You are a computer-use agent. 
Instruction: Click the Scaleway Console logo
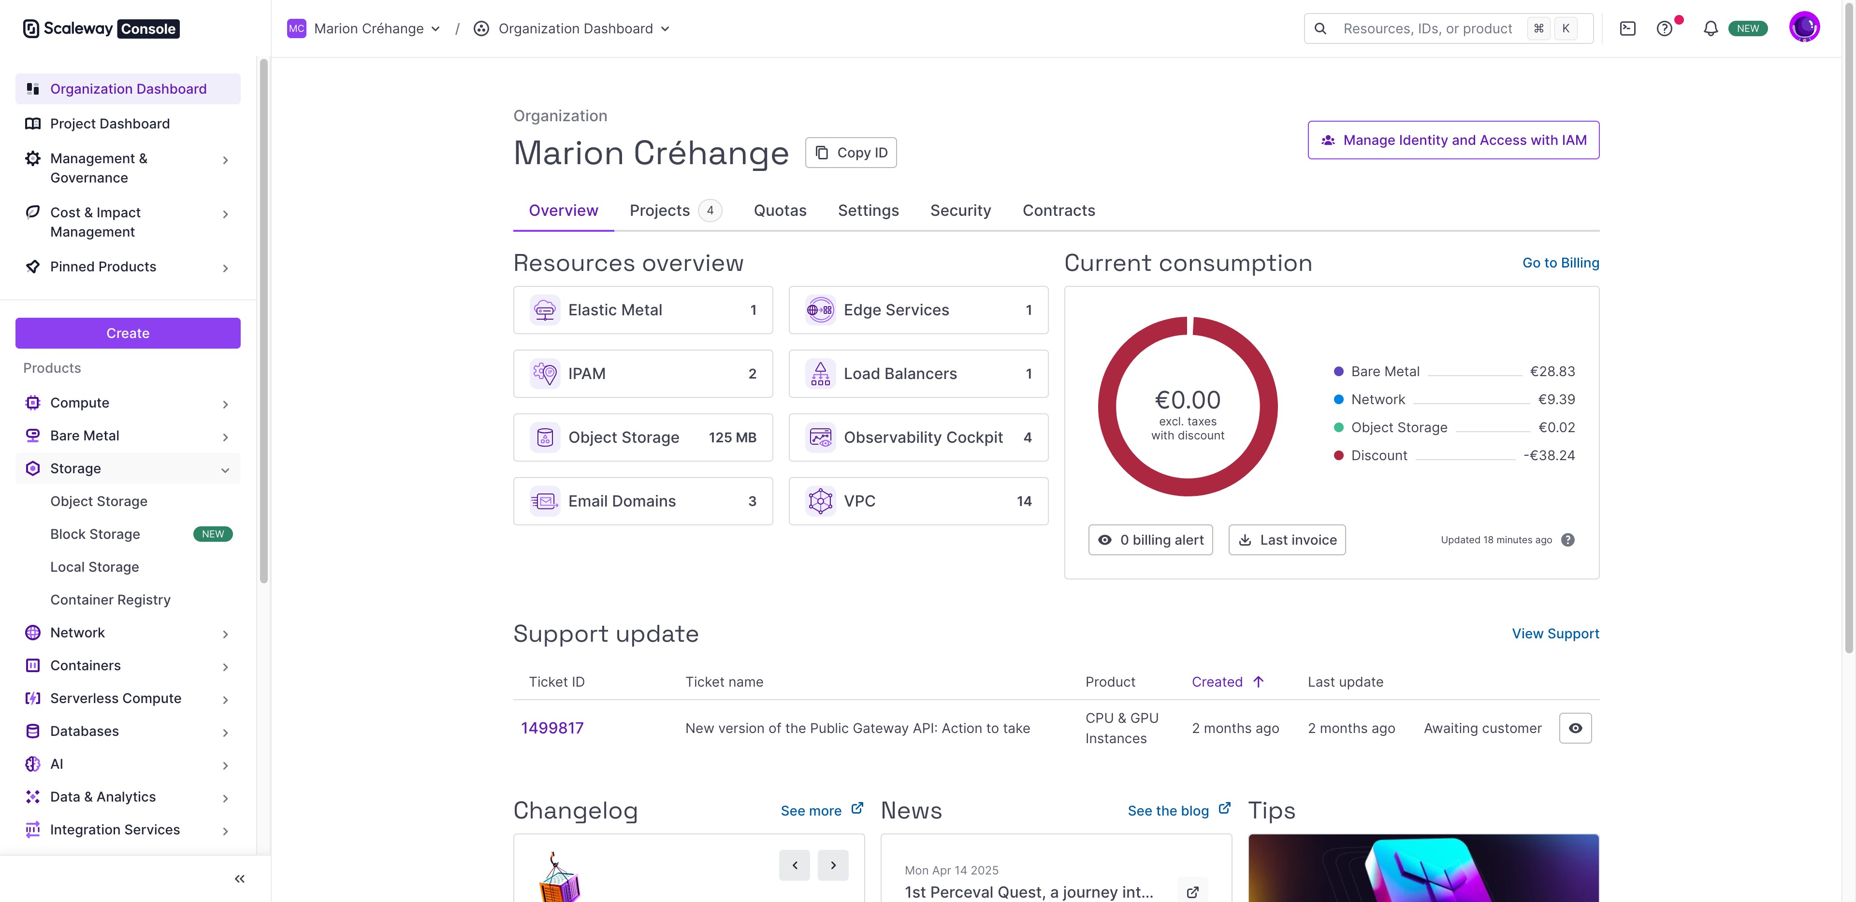point(101,29)
